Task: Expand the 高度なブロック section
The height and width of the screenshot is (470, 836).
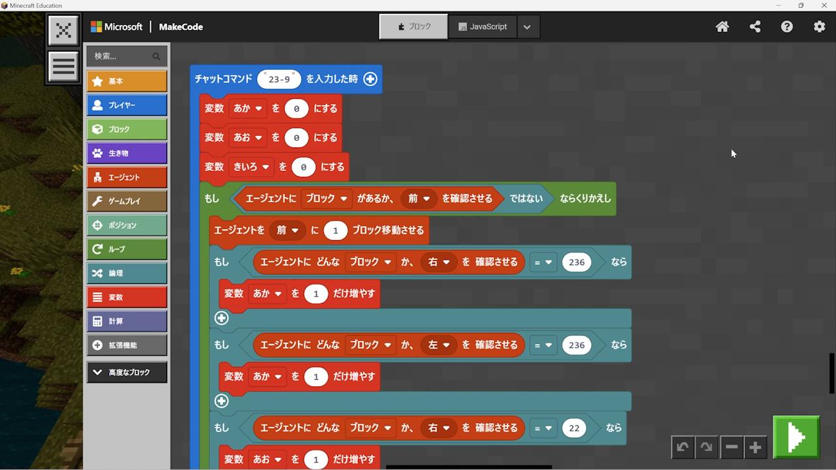Action: pos(127,372)
